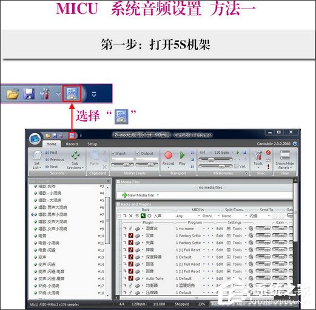Adjust Output master level slider

click(147, 165)
